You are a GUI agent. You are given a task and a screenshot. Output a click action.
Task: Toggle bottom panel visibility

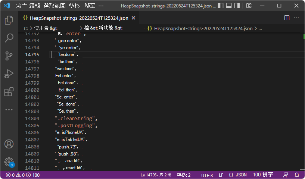pyautogui.click(x=229, y=6)
